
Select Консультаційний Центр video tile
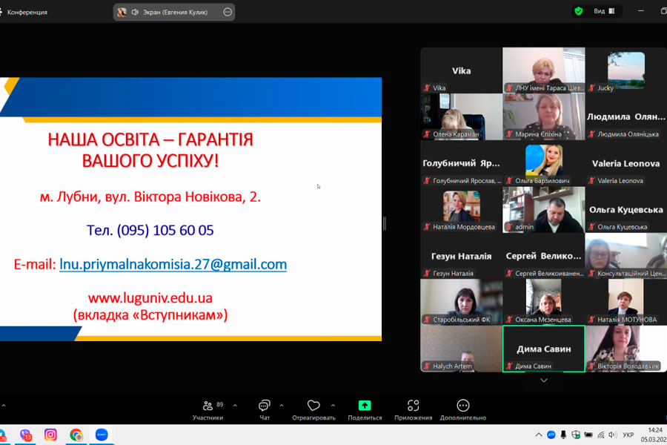point(625,256)
